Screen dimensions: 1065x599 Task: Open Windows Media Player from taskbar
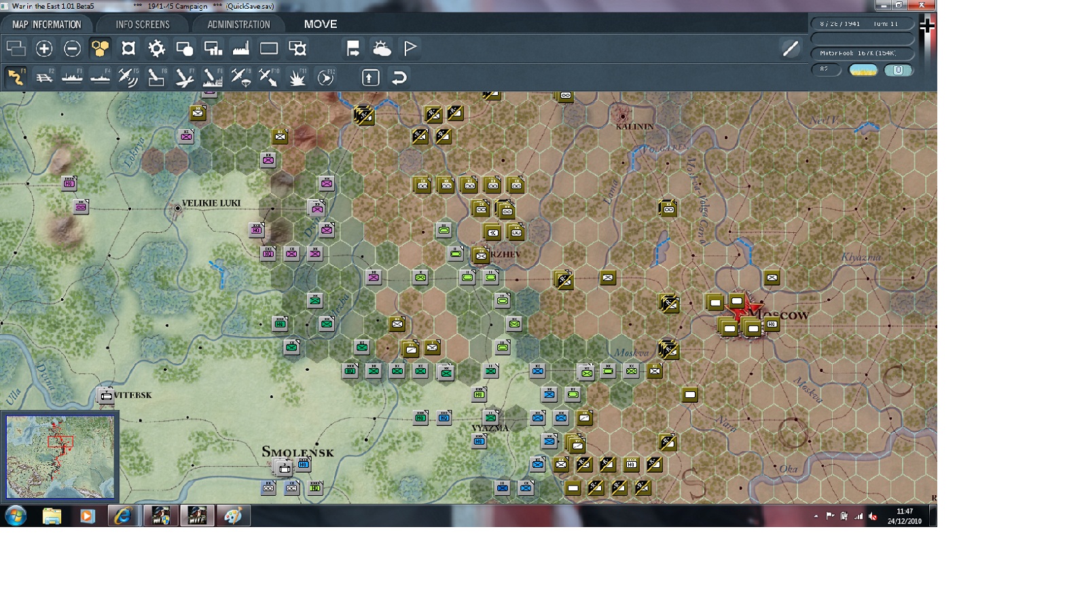tap(87, 516)
